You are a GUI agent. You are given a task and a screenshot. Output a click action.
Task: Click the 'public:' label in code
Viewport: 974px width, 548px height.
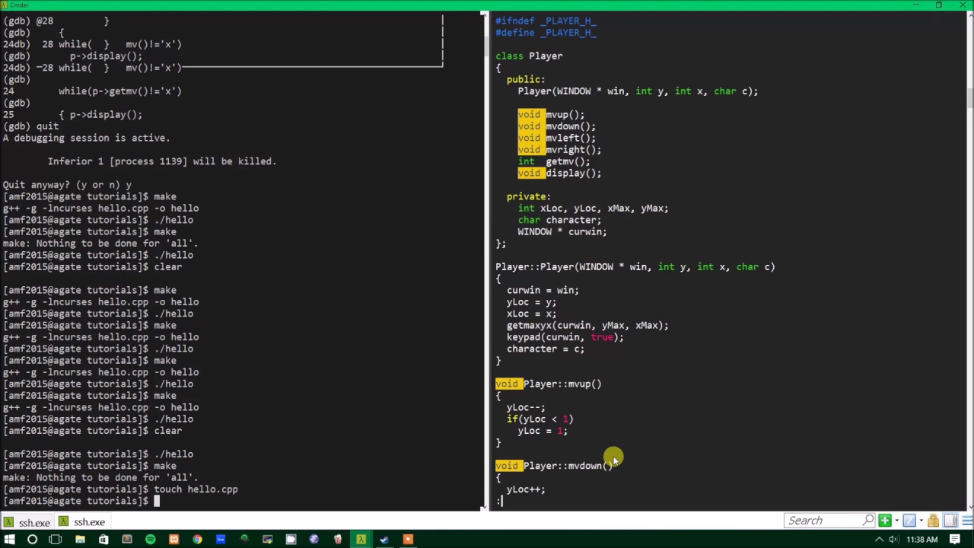click(x=526, y=80)
